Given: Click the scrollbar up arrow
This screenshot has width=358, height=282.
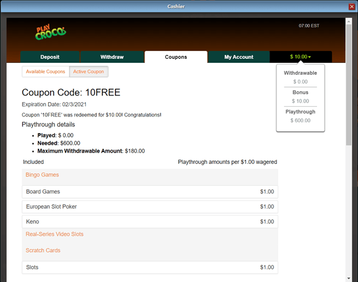Looking at the screenshot, I should pos(348,21).
